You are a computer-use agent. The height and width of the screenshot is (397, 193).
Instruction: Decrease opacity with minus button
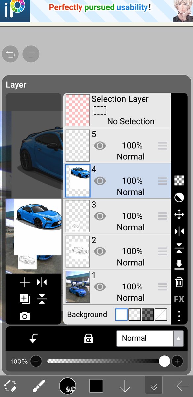pos(36,361)
